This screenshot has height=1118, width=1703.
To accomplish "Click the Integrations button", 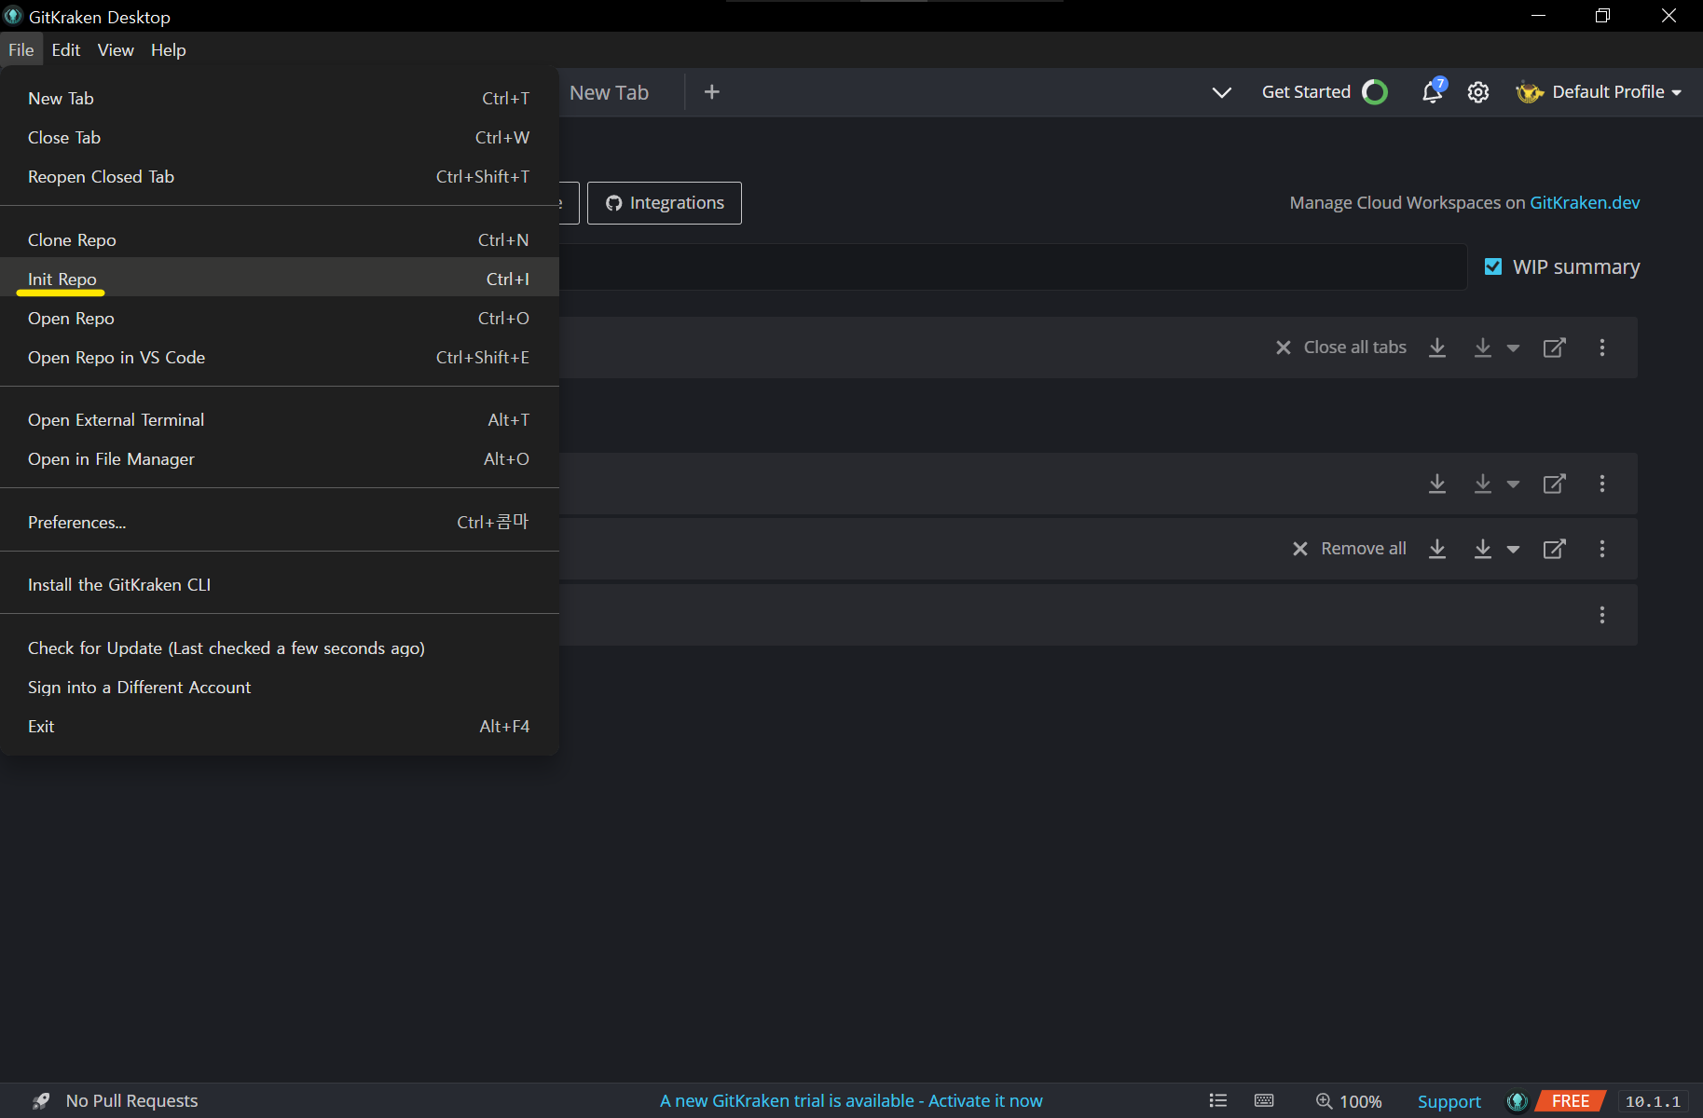I will click(x=665, y=203).
